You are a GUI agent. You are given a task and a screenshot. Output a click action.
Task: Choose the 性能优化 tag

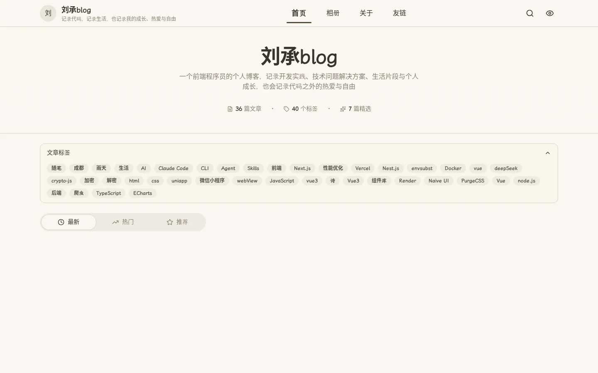[x=333, y=168]
